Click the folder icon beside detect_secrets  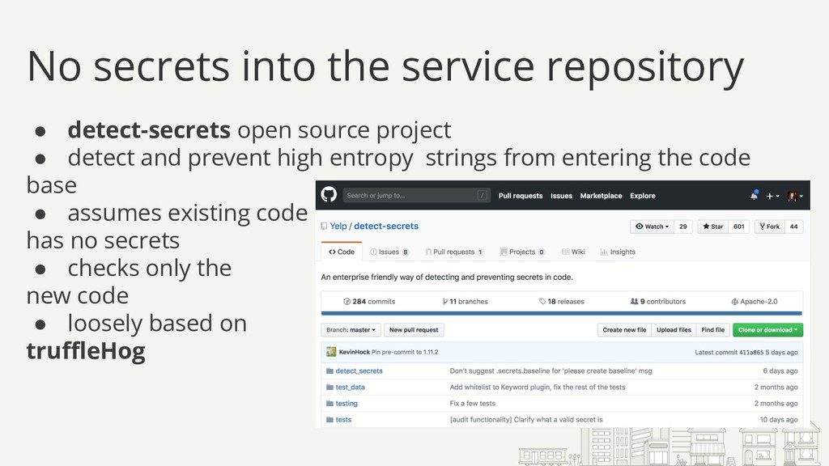[330, 371]
